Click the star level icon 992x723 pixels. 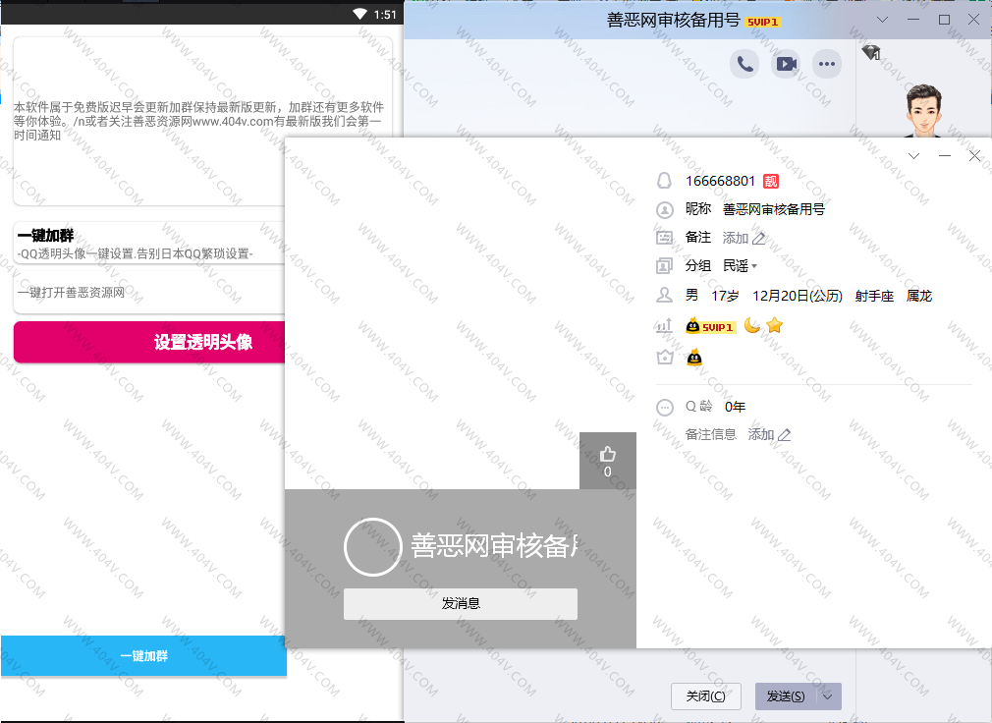coord(775,325)
